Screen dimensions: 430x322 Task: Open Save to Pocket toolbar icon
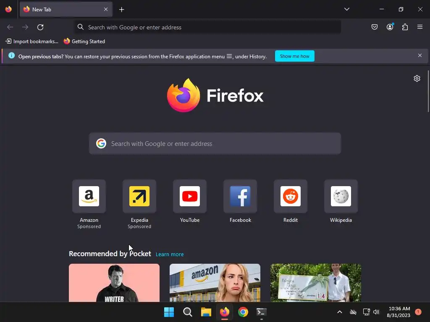375,27
